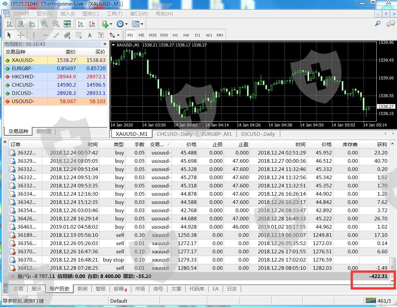Open the 工具(T) menu

click(x=114, y=14)
